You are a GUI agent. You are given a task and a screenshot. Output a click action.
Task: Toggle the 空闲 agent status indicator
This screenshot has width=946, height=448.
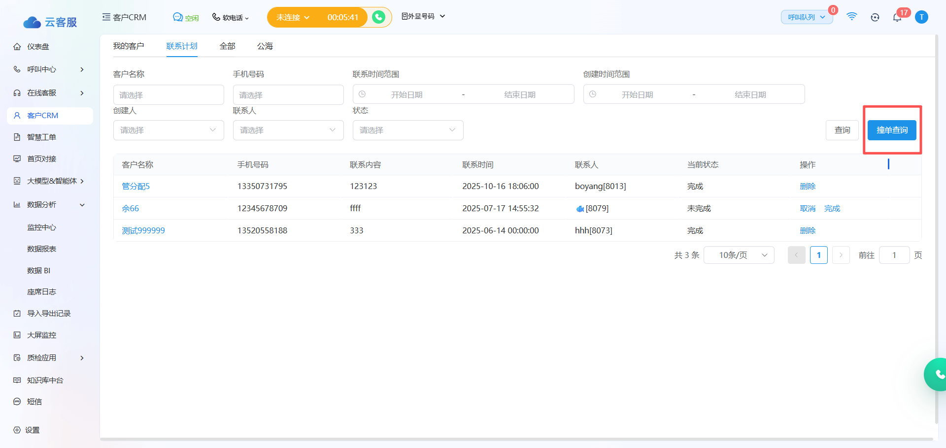click(186, 18)
